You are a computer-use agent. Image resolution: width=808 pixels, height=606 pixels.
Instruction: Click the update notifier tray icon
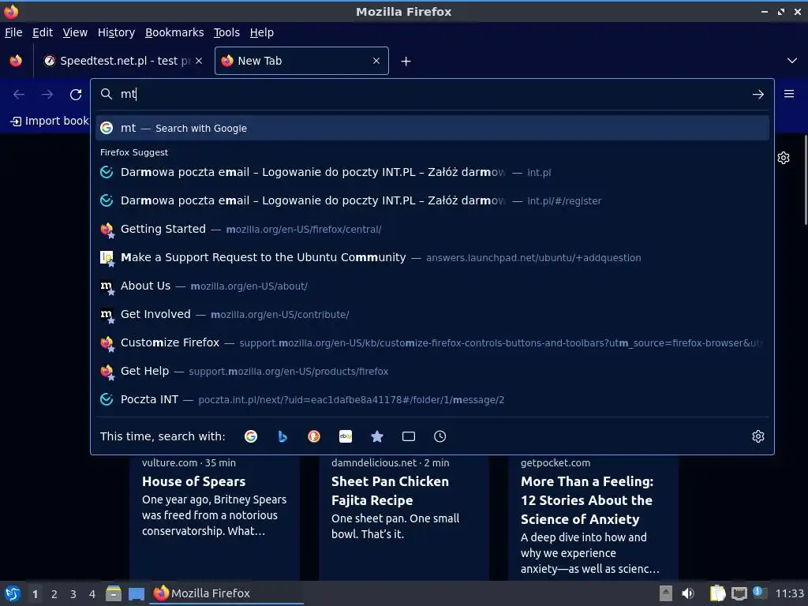click(x=759, y=593)
